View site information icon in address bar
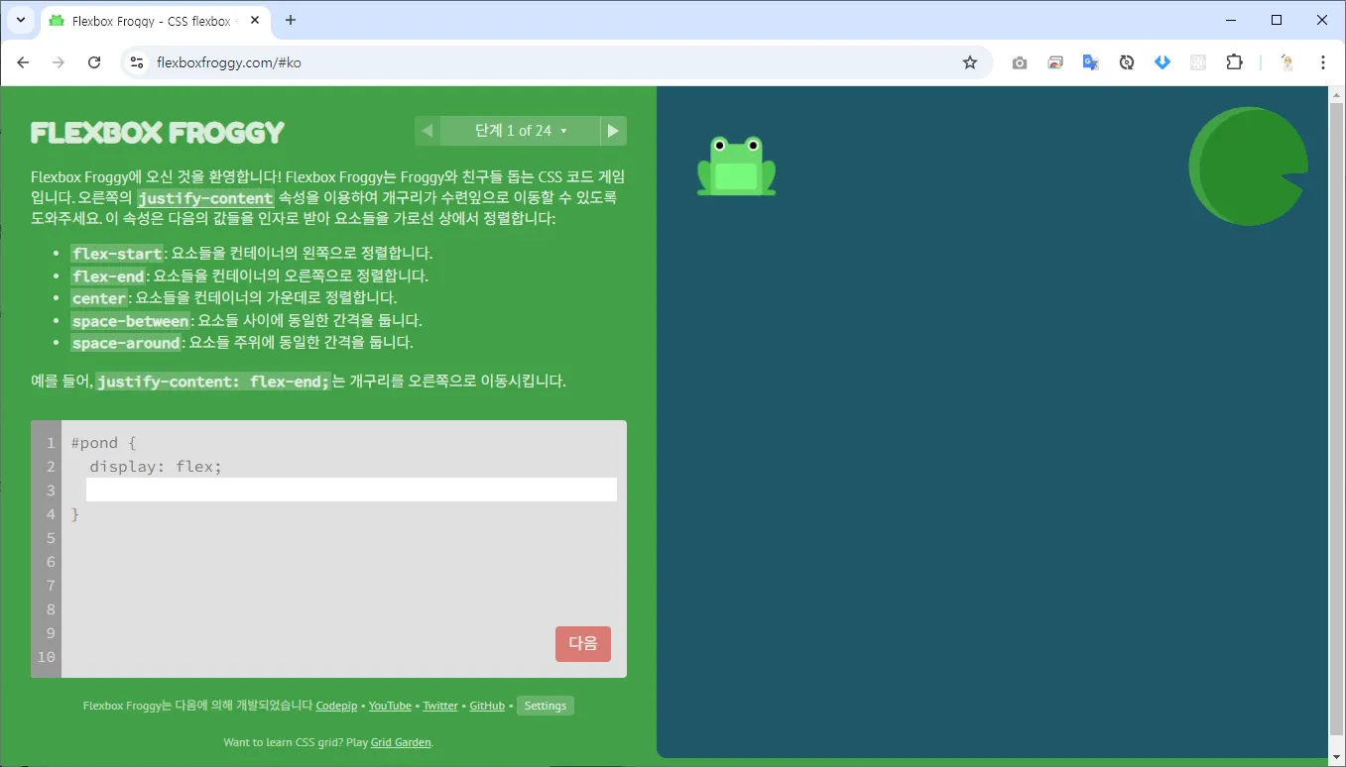This screenshot has width=1346, height=767. pos(138,62)
